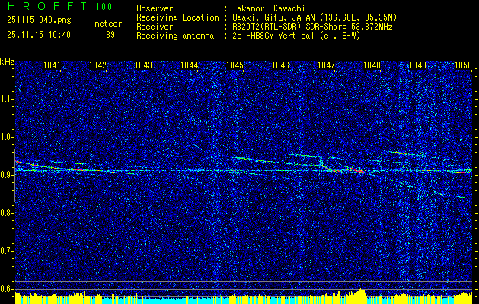Click the Ogaki, Gifu, JAPAN location text
This screenshot has height=304, width=479.
315,17
